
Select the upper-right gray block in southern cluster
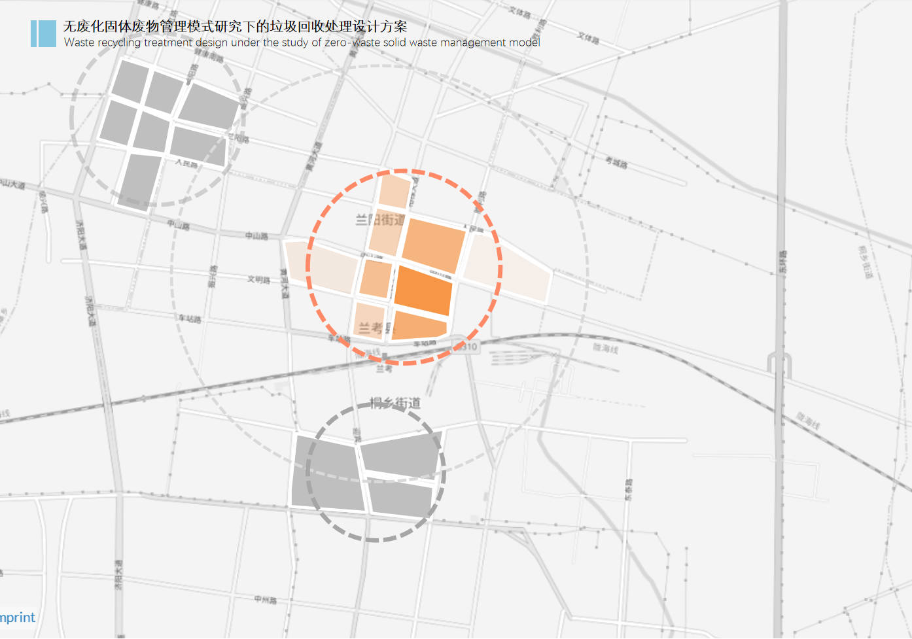pos(401,455)
